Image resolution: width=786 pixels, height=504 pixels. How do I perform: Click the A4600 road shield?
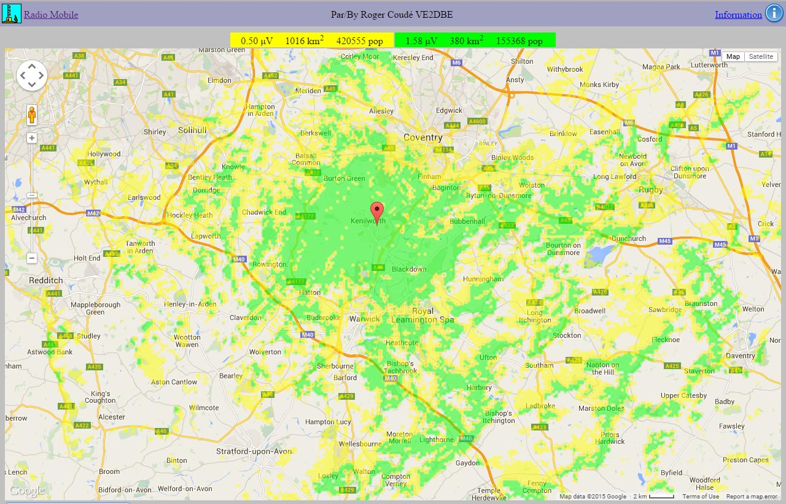pyautogui.click(x=477, y=121)
